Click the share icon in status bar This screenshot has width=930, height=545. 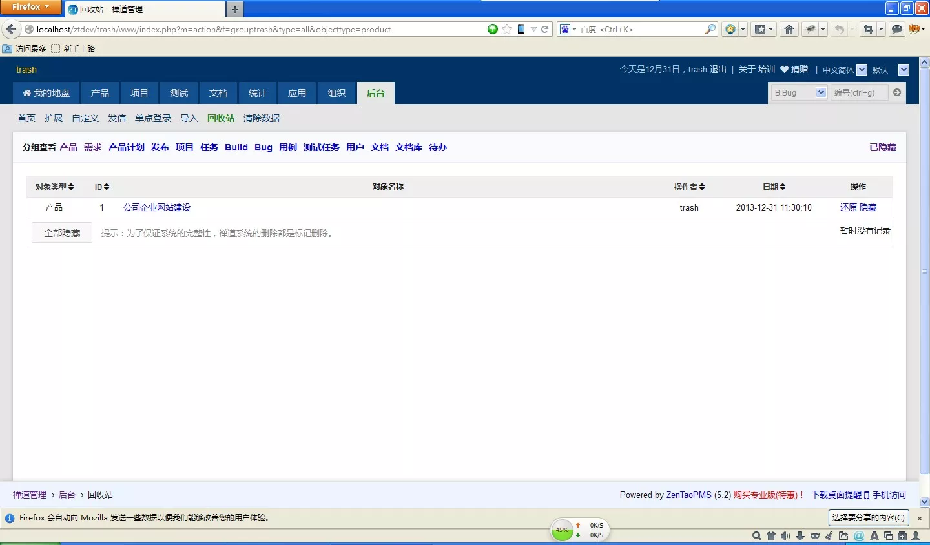[x=843, y=536]
